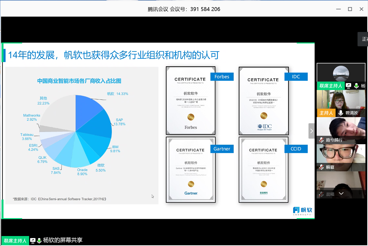
Task: Select the CCID label tab on the slide
Action: tap(296, 149)
